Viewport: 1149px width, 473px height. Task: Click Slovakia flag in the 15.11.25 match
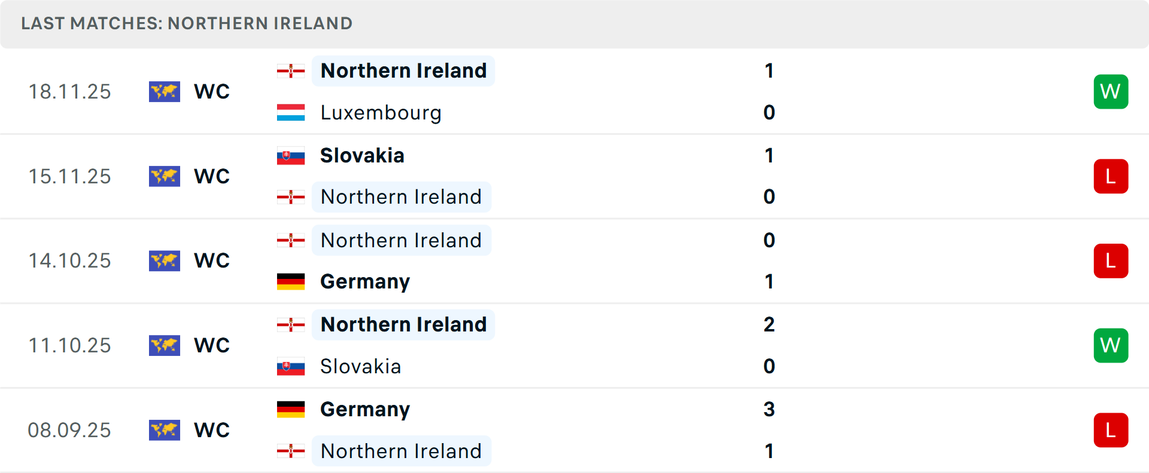pos(291,156)
